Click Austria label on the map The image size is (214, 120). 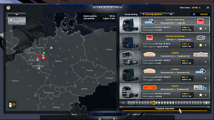[x=84, y=89]
